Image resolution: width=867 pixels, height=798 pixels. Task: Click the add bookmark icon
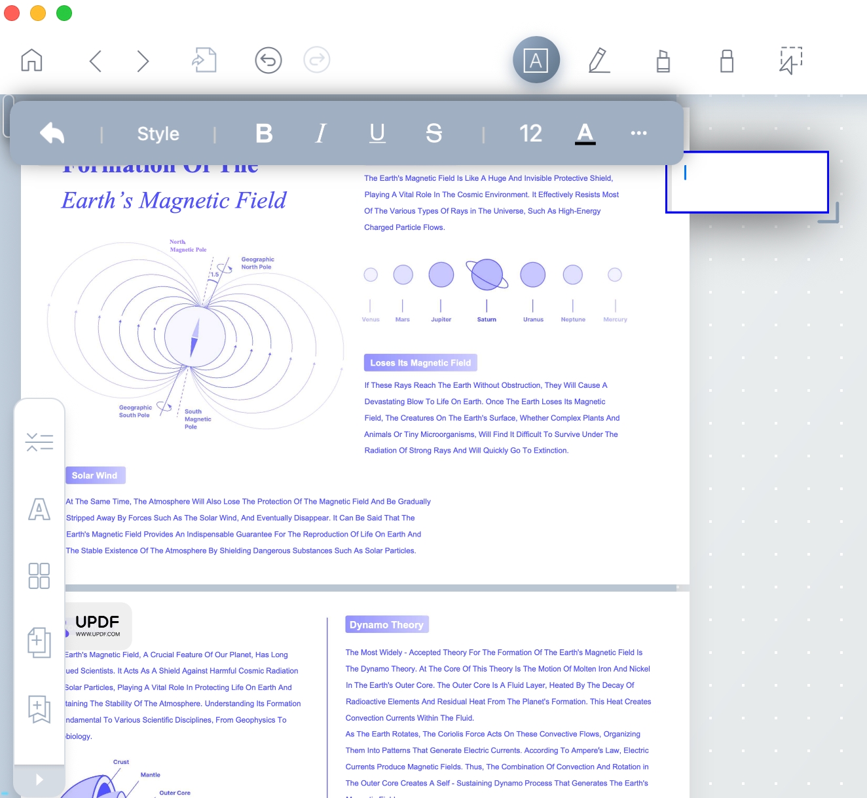point(39,710)
